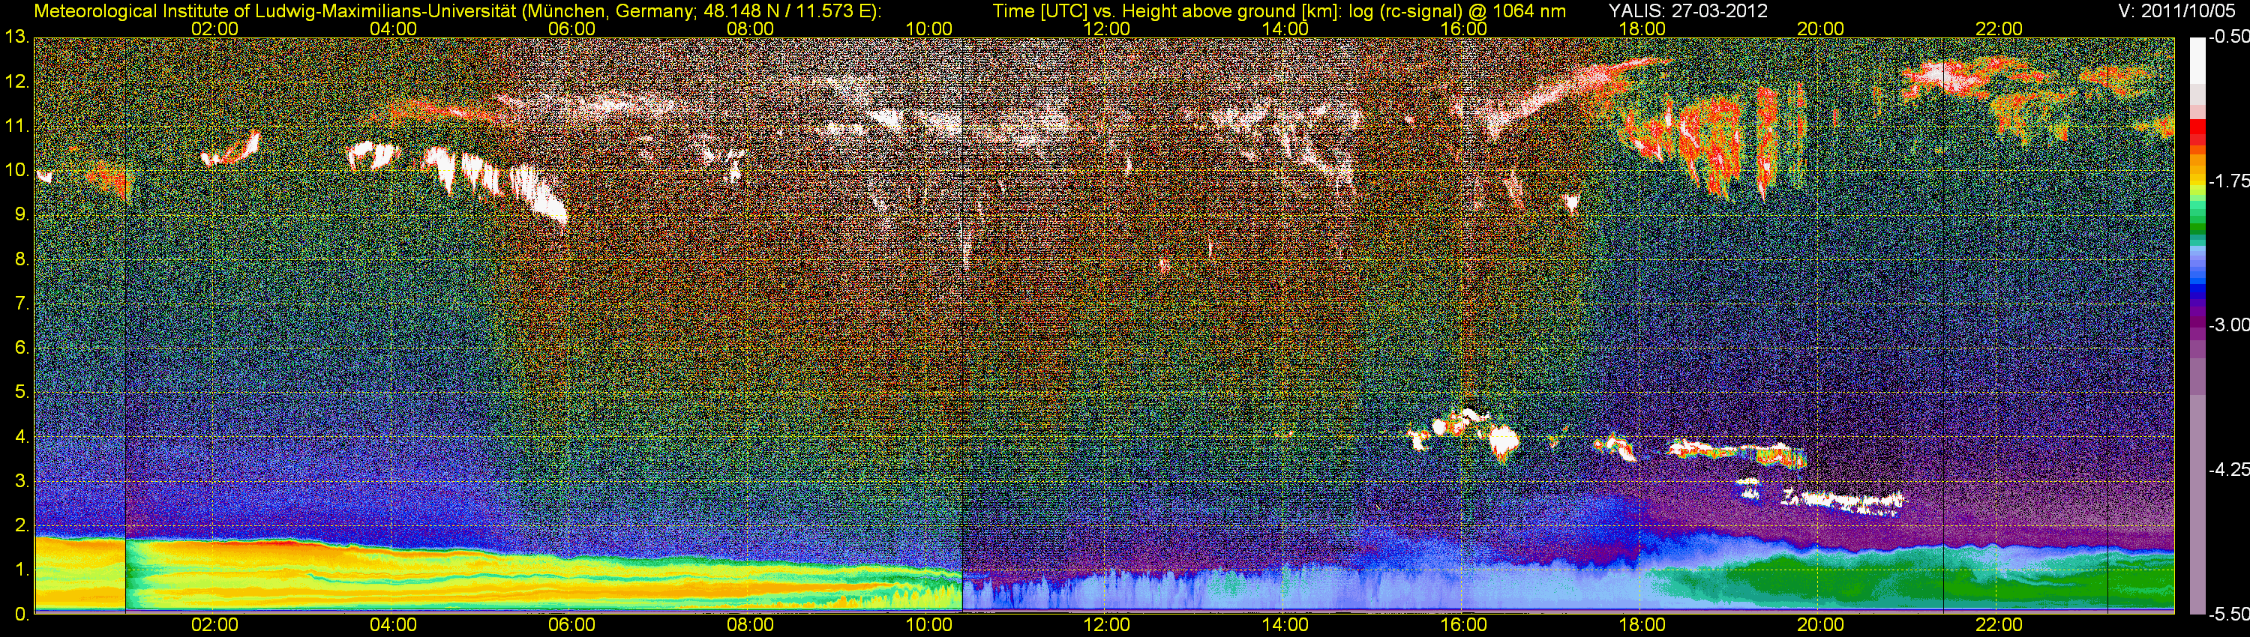The width and height of the screenshot is (2250, 637).
Task: Click '22:00' on the lower time axis
Action: pyautogui.click(x=1999, y=625)
